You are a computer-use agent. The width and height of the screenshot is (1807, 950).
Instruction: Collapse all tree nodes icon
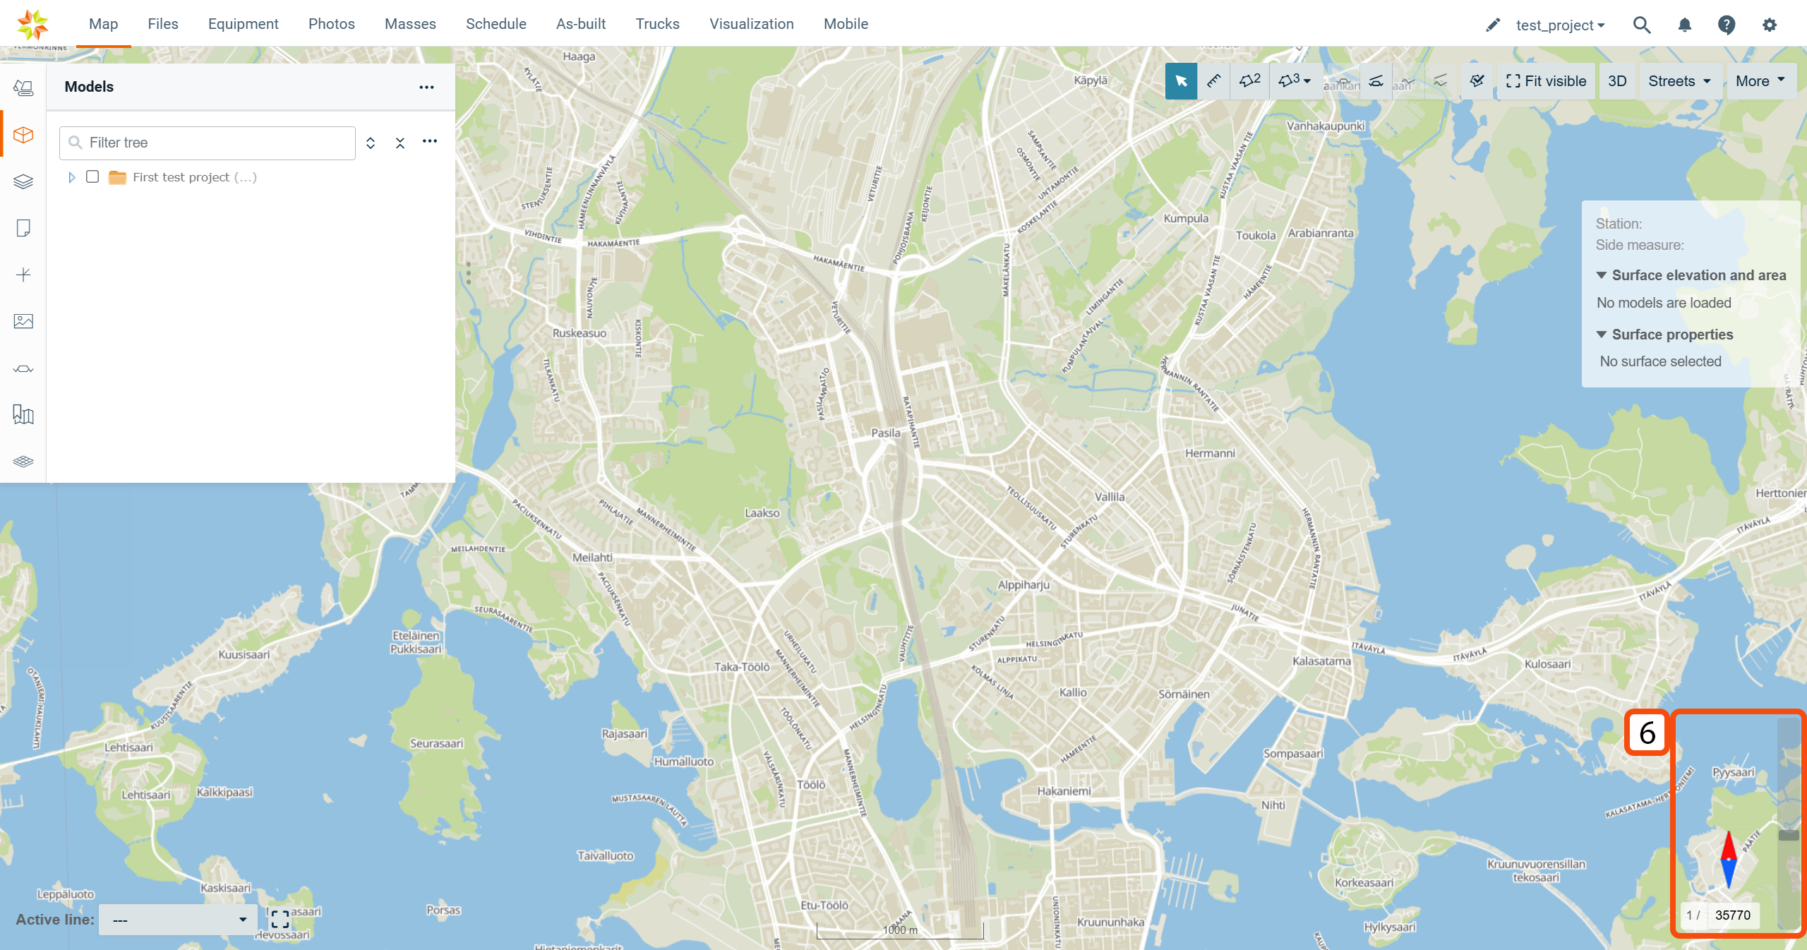pyautogui.click(x=400, y=143)
